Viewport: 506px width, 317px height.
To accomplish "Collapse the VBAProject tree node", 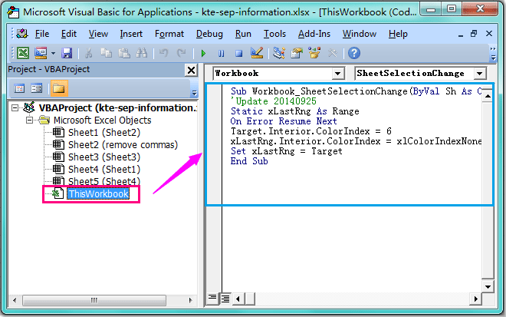I will pos(16,108).
